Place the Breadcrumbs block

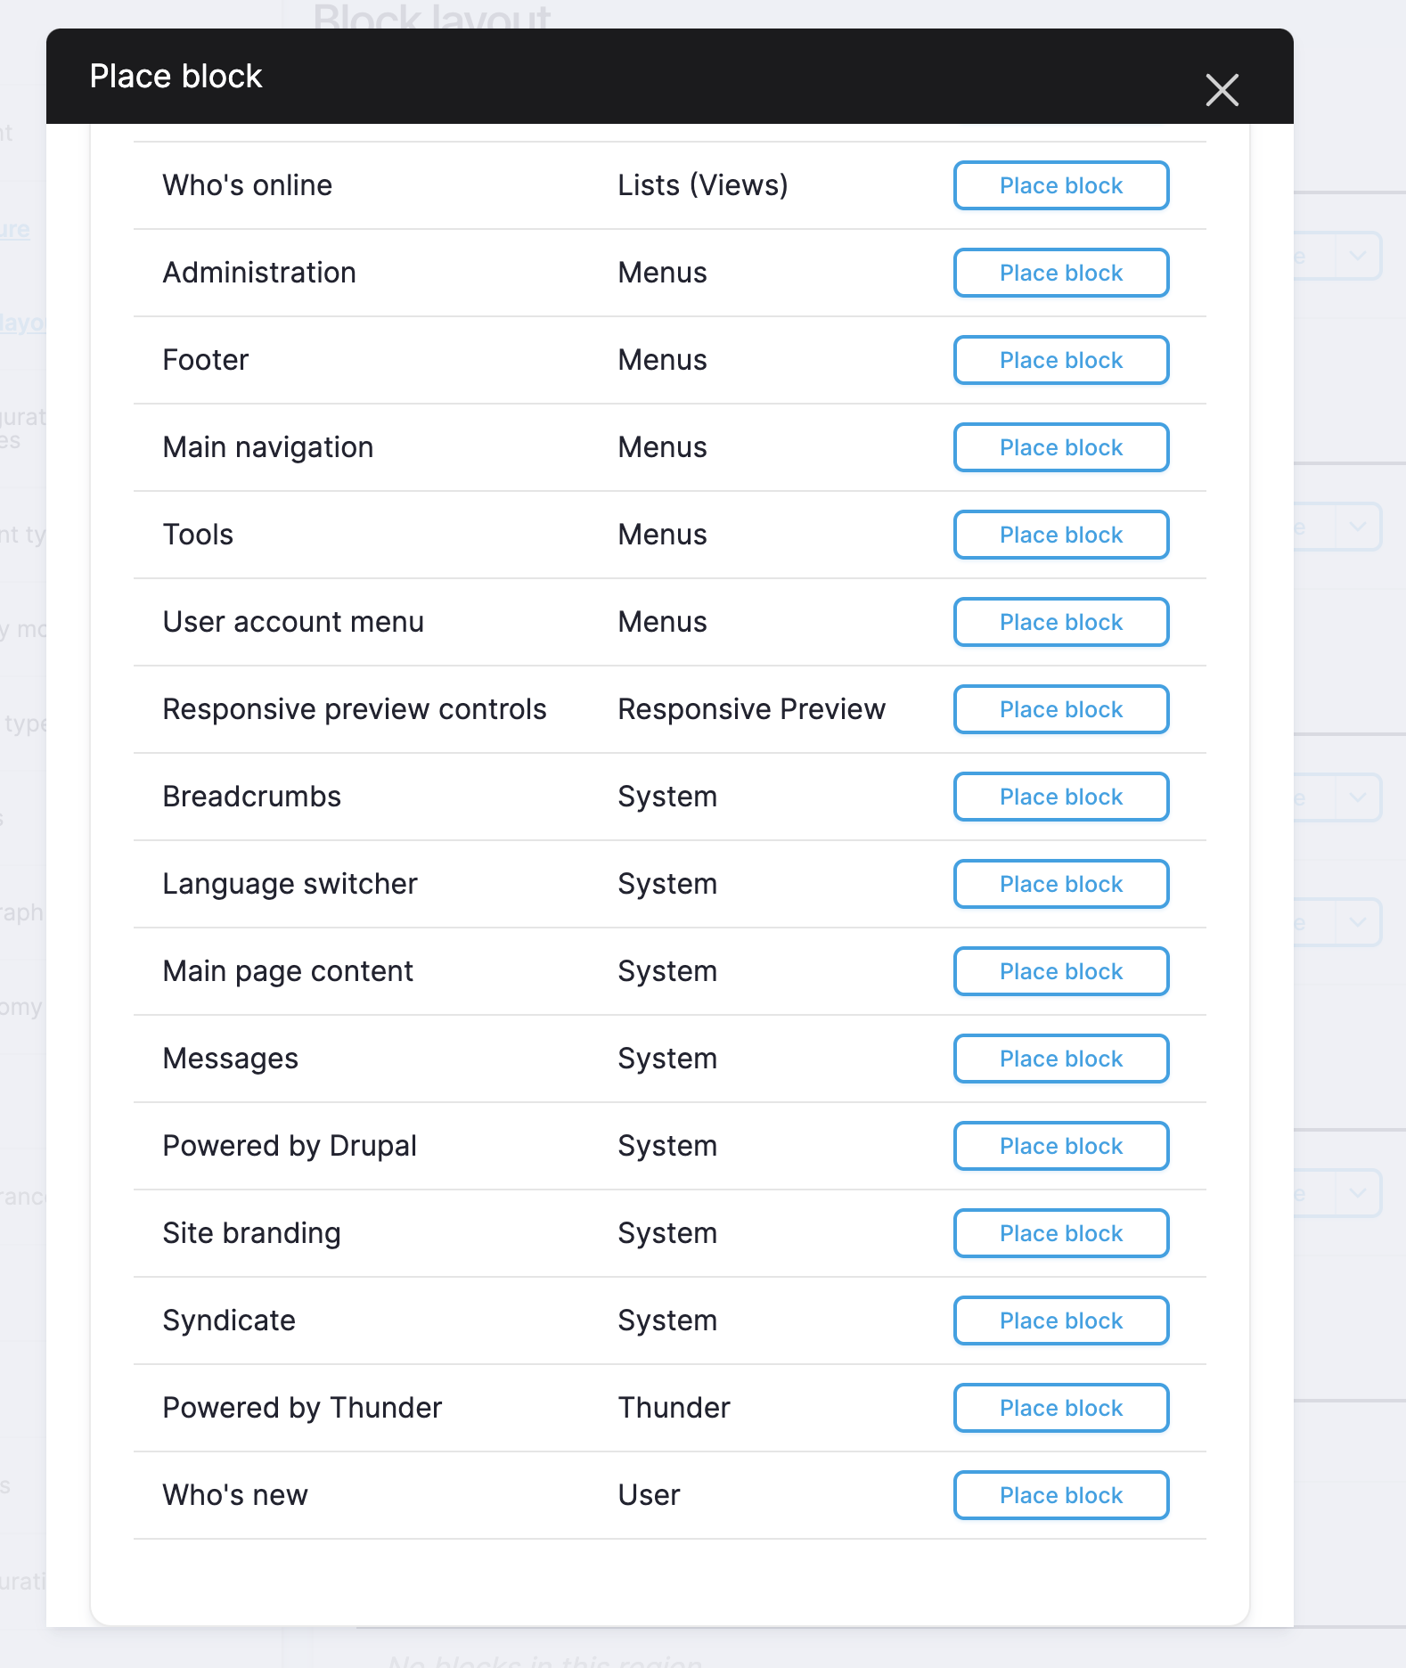pyautogui.click(x=1061, y=797)
